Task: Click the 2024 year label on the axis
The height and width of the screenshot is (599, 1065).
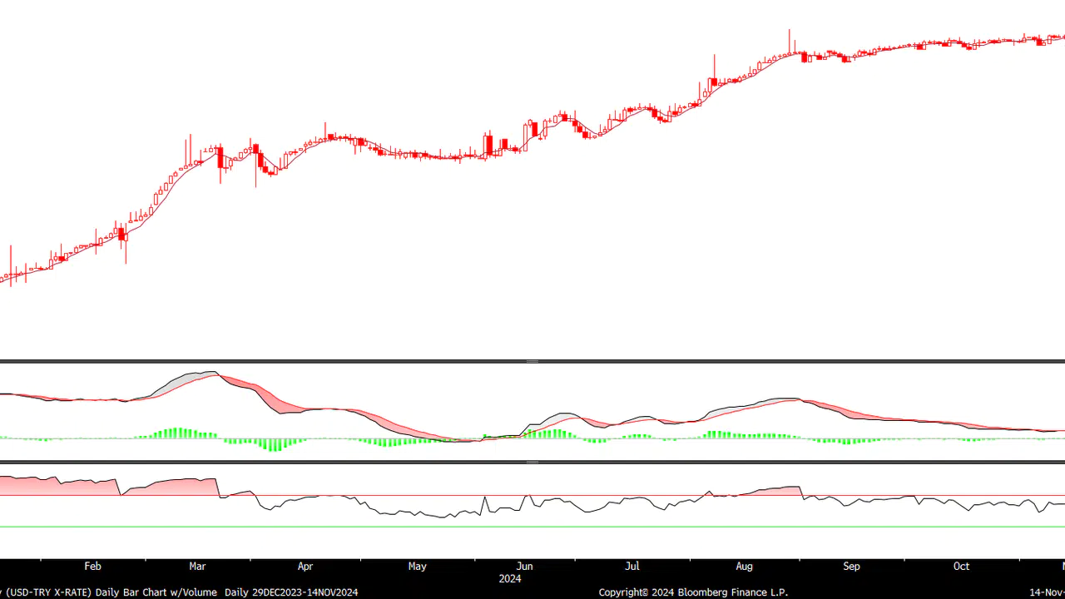Action: [510, 579]
